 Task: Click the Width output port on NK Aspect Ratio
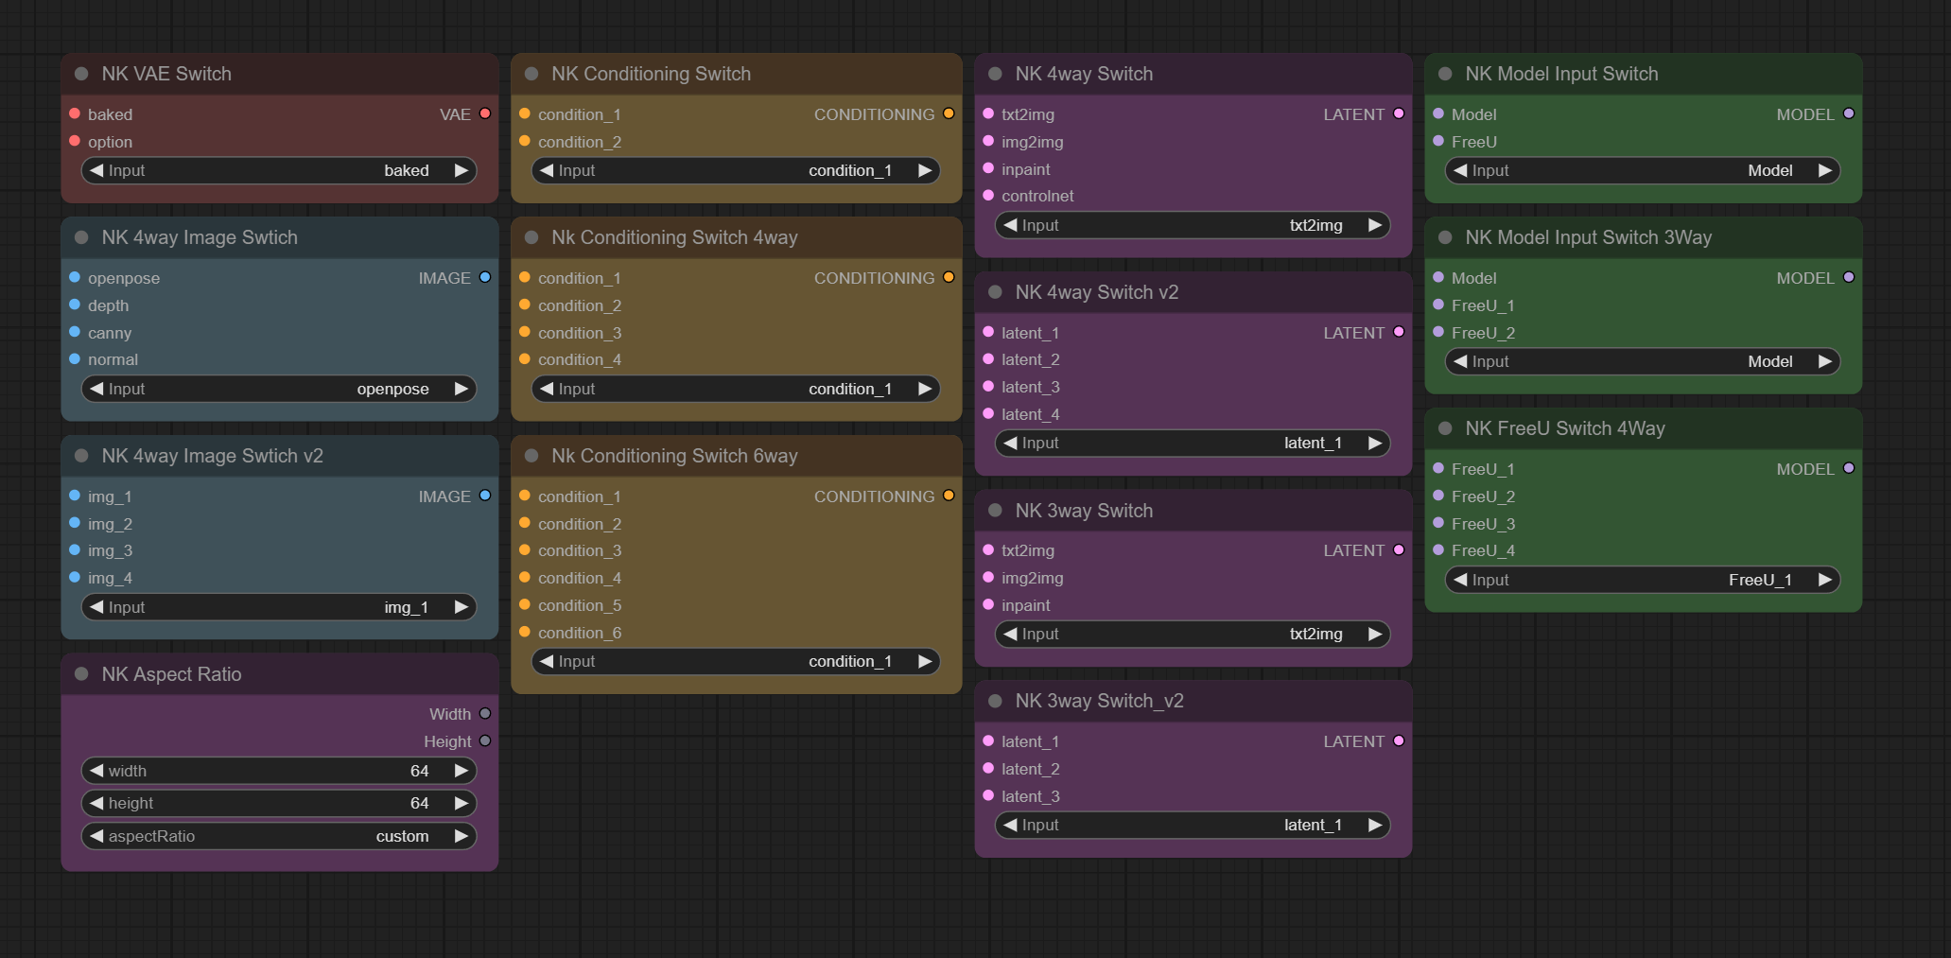[x=485, y=714]
